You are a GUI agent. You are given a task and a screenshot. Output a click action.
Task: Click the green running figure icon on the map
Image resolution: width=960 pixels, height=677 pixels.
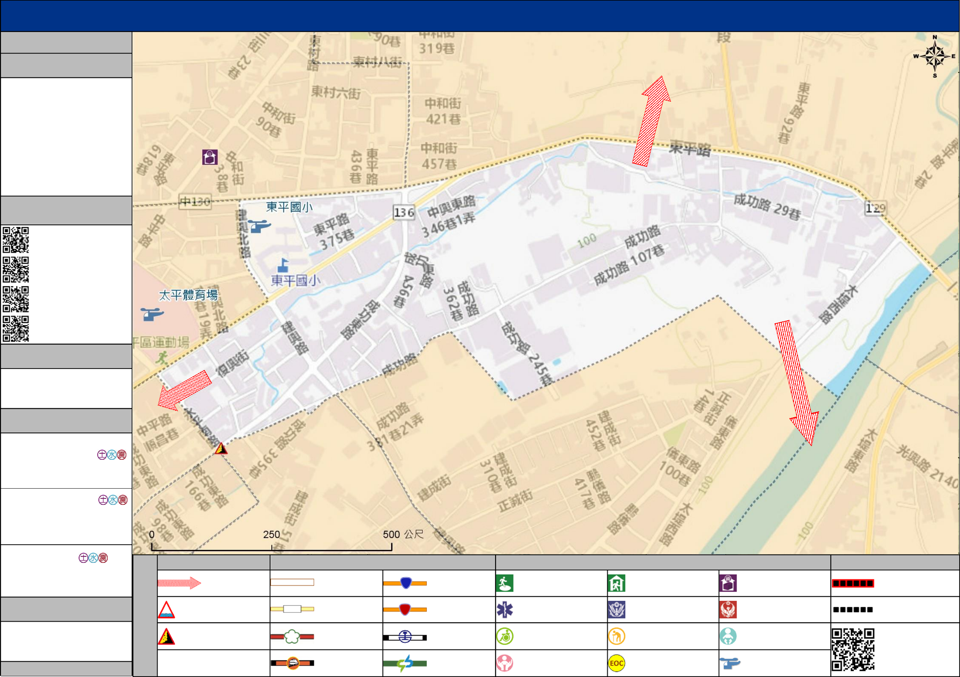click(162, 357)
